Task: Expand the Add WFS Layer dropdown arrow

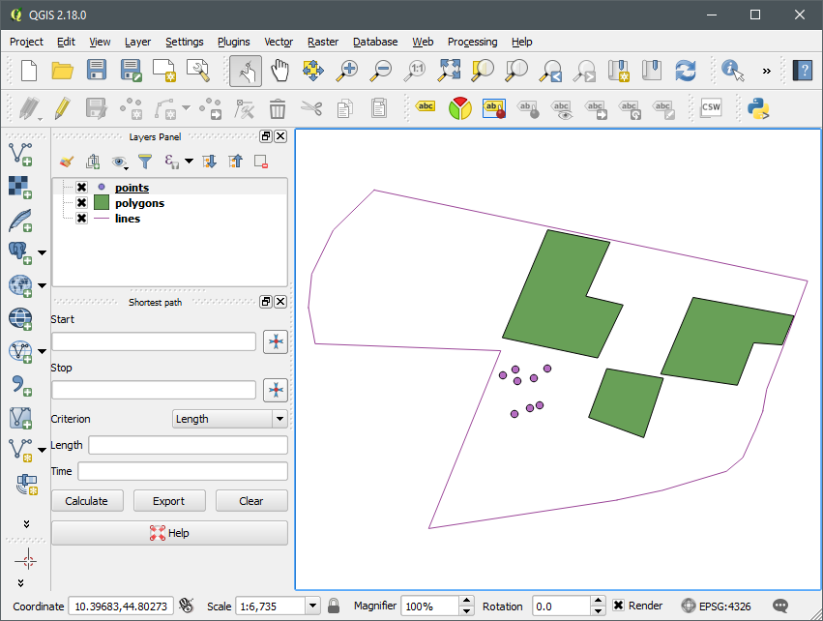Action: [x=43, y=352]
